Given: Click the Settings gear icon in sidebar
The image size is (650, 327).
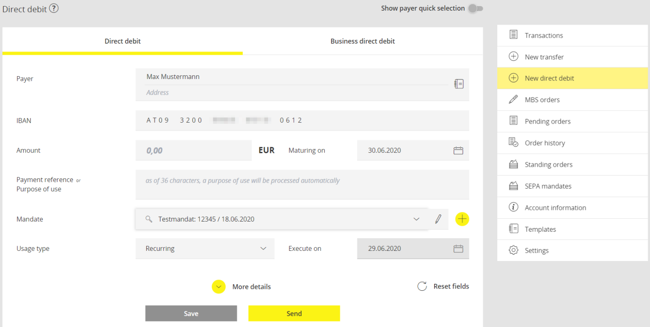Looking at the screenshot, I should tap(513, 250).
